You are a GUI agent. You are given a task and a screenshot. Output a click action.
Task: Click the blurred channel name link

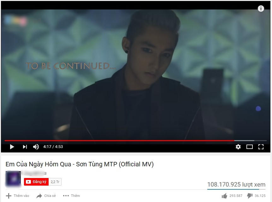tap(35, 173)
